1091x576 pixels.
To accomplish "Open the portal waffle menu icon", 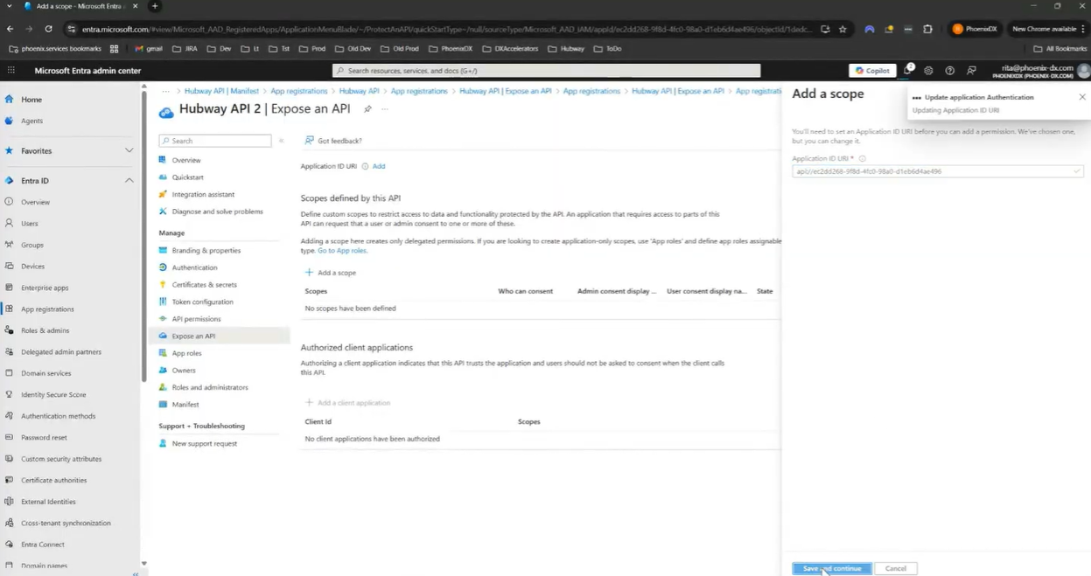I will click(11, 71).
